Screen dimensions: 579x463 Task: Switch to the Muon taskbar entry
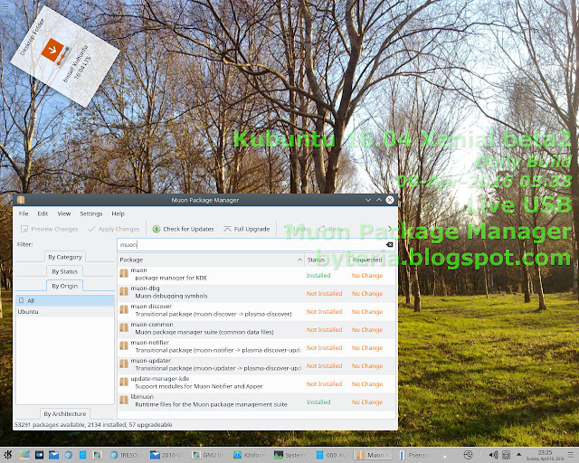[x=373, y=455]
